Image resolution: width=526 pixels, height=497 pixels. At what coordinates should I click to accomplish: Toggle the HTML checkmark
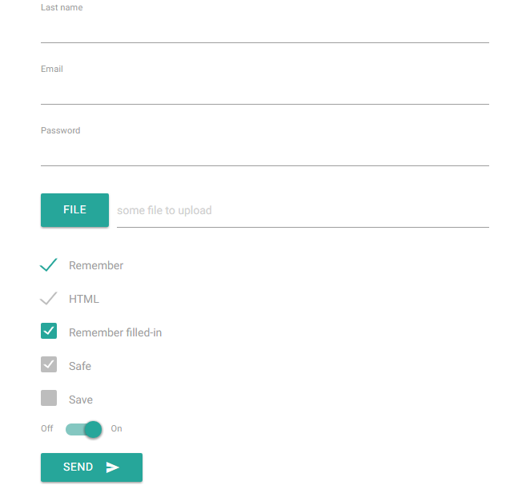click(49, 299)
